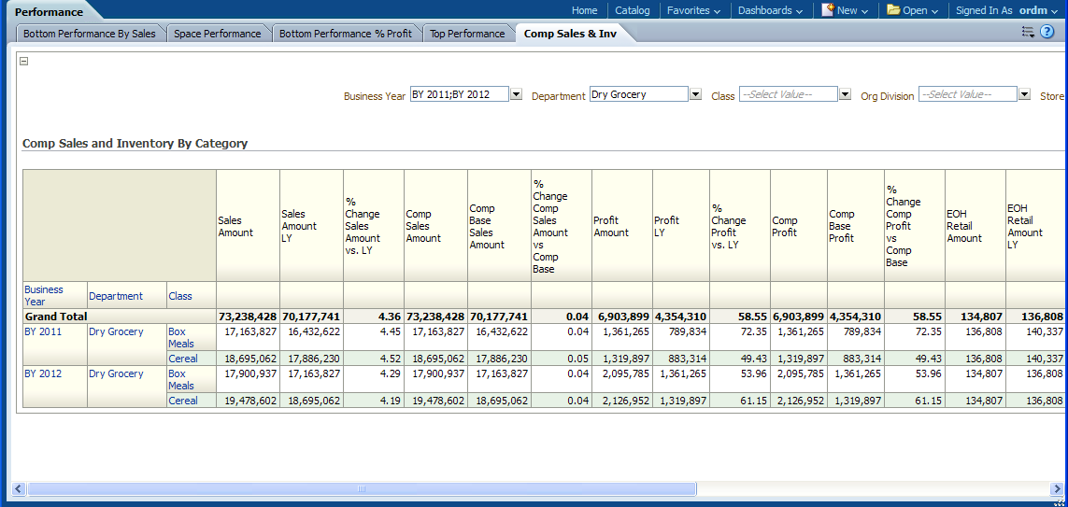Viewport: 1068px width, 507px height.
Task: Click the Open folder icon
Action: [x=893, y=10]
